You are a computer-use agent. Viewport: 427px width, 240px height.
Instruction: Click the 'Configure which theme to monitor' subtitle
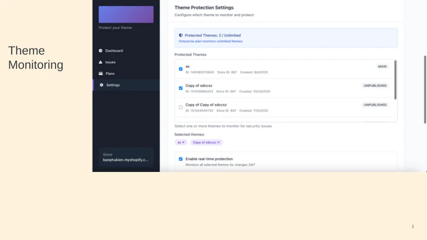pyautogui.click(x=214, y=15)
